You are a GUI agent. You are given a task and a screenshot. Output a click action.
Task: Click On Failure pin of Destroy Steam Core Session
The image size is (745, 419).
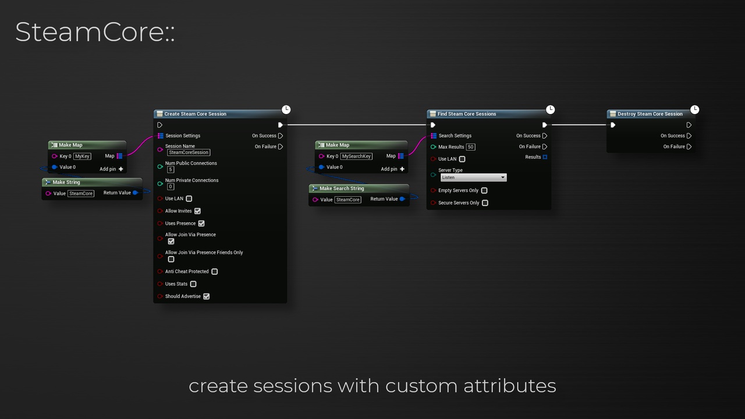coord(689,147)
